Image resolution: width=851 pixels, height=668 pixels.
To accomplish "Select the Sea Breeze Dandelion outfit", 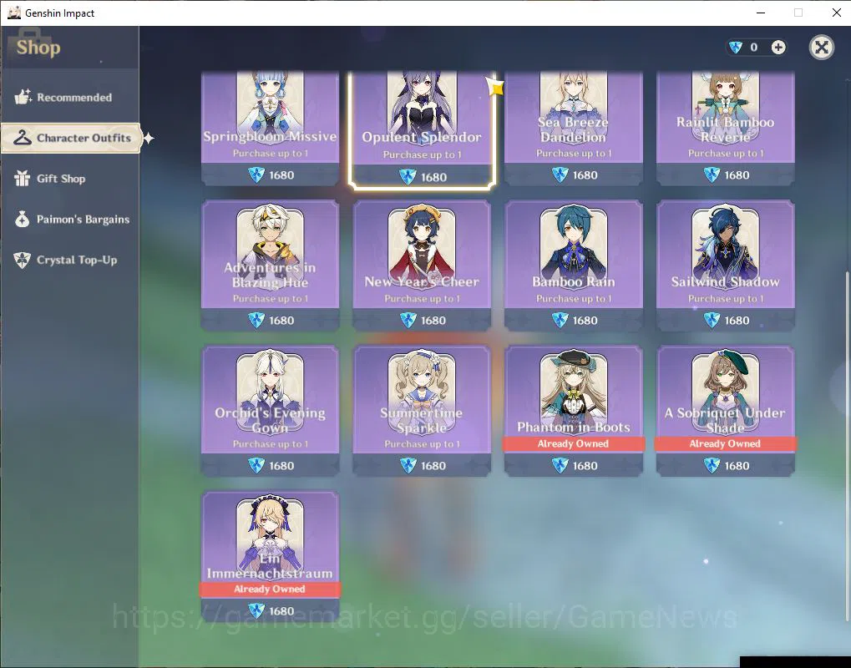I will tap(574, 129).
